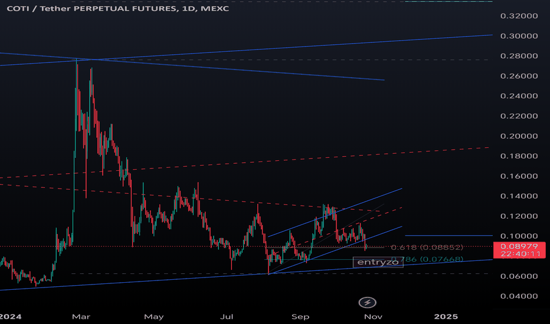This screenshot has height=324, width=550.
Task: Click the 0.28000 price axis label
Action: pos(519,56)
